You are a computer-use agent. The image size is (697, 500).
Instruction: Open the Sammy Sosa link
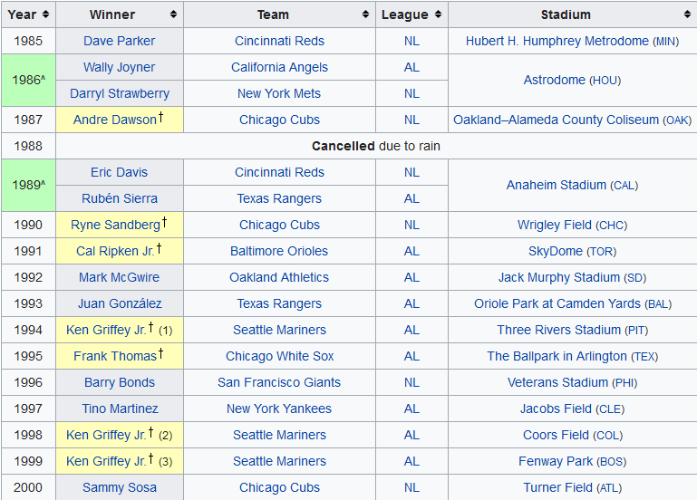[119, 487]
